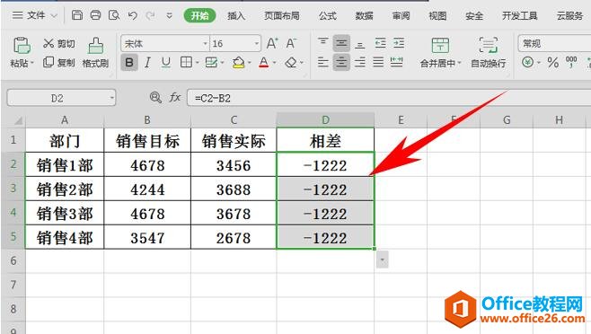Redo the last action
Screen dimensions: 591x334
[x=150, y=15]
